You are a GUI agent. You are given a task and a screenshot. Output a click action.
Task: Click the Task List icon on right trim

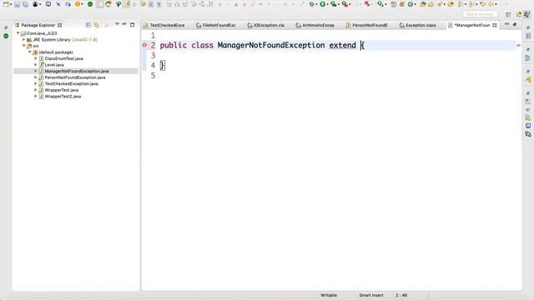(528, 36)
